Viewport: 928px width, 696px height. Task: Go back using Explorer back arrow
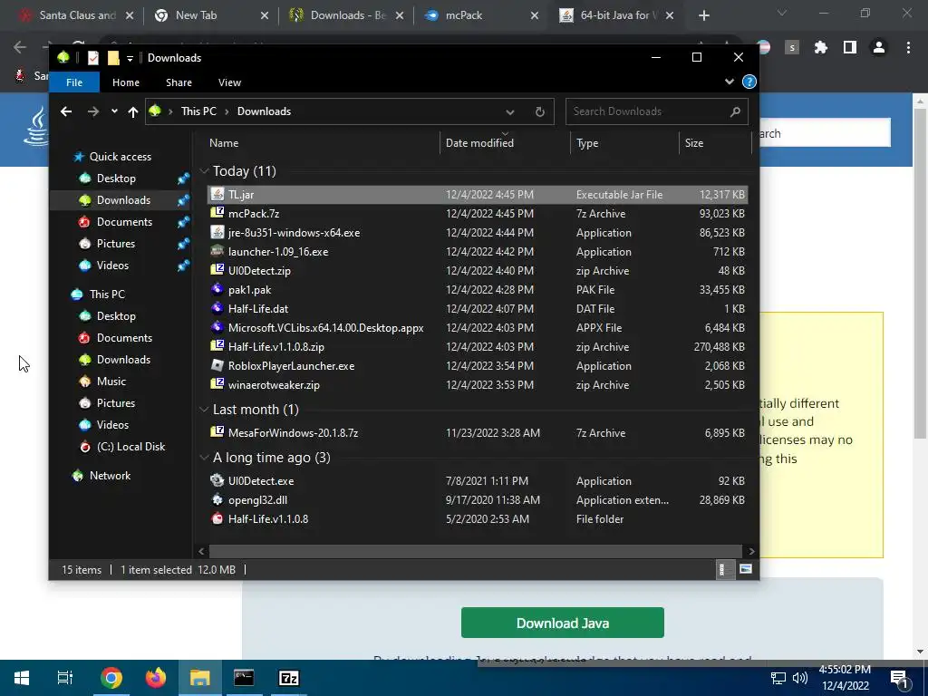pyautogui.click(x=66, y=111)
